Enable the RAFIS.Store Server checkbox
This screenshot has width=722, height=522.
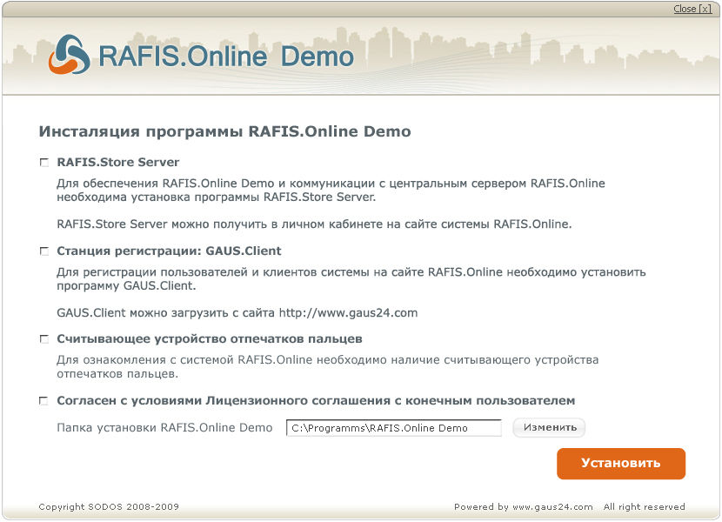pyautogui.click(x=44, y=163)
